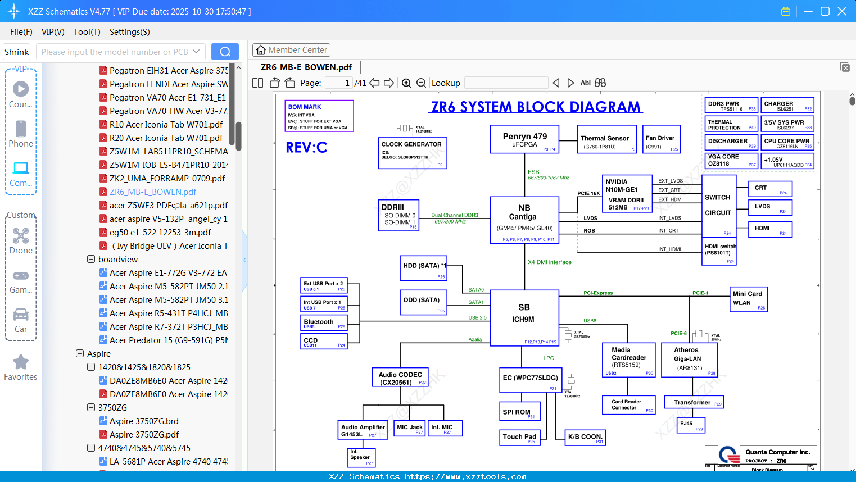This screenshot has height=482, width=856.
Task: Open the Tool(T) menu
Action: coord(87,32)
